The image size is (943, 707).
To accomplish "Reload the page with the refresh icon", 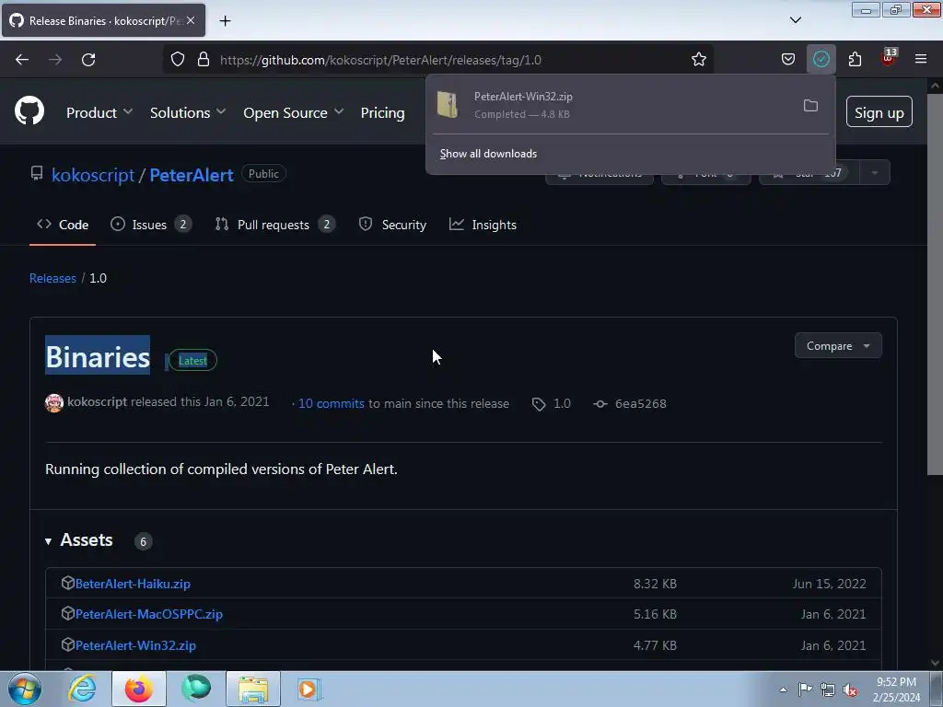I will pyautogui.click(x=88, y=60).
